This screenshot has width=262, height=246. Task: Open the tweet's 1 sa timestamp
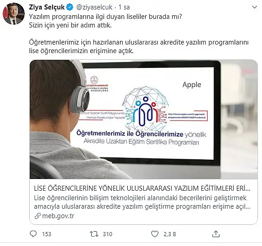point(124,7)
